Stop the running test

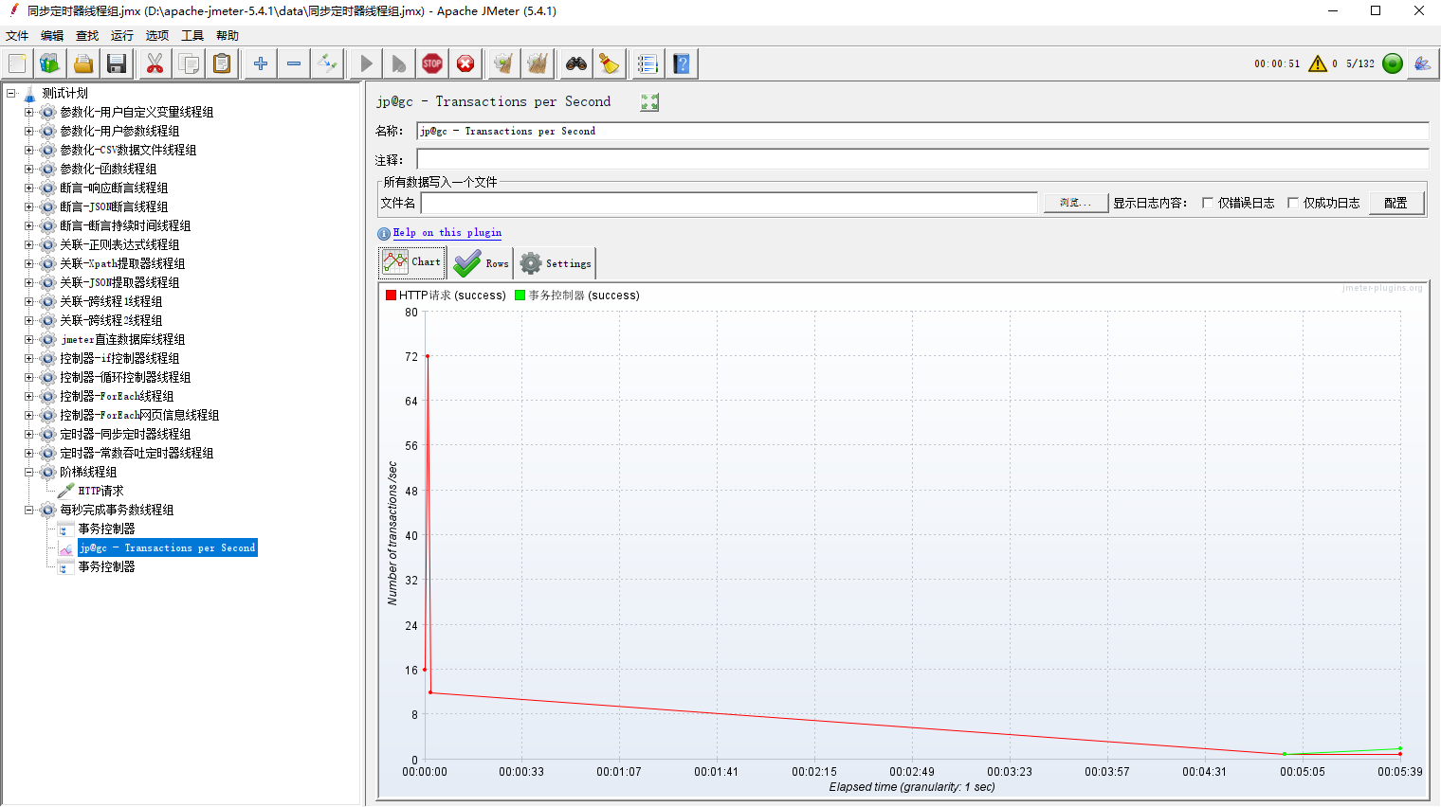point(432,63)
